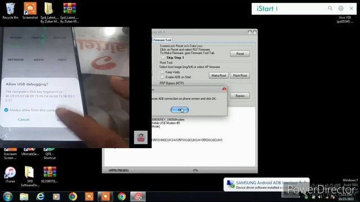The width and height of the screenshot is (360, 202).
Task: Open the first Chrome icon beside Media Player
Action: [73, 196]
